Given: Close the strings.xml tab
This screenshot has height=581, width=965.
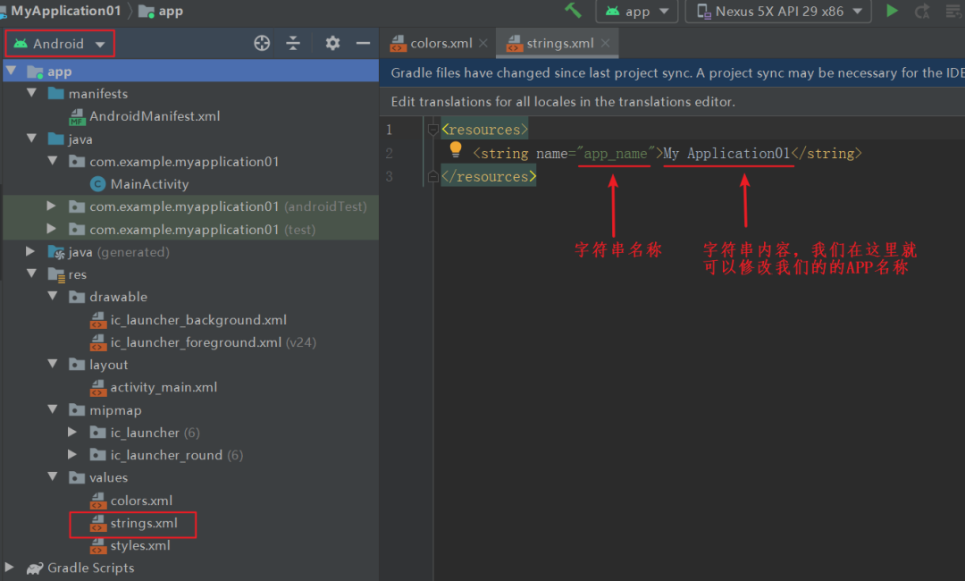Looking at the screenshot, I should (606, 43).
